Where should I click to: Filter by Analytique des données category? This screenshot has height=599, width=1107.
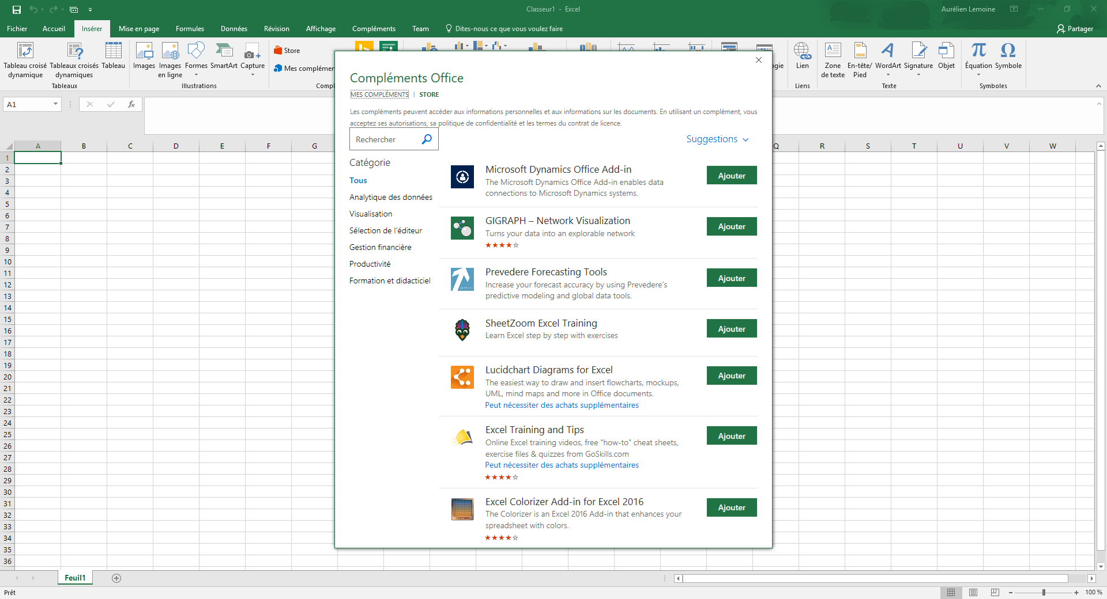pyautogui.click(x=391, y=197)
